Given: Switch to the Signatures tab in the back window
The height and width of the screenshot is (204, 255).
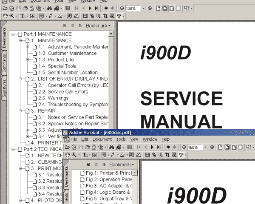Looking at the screenshot, I should point(4,88).
